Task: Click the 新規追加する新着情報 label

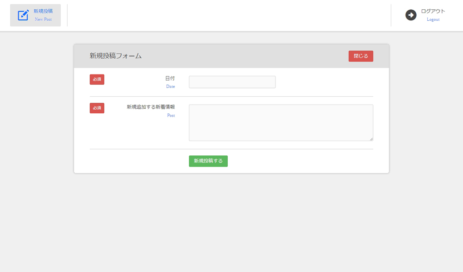Action: click(x=151, y=107)
